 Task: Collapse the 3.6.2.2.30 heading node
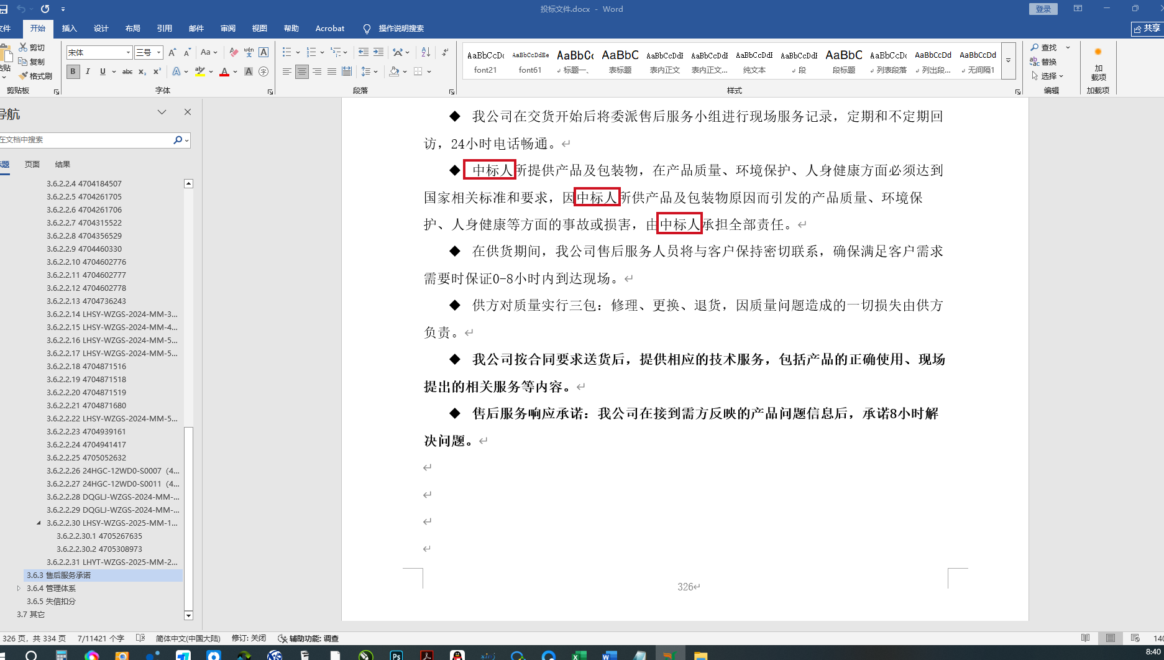[39, 523]
